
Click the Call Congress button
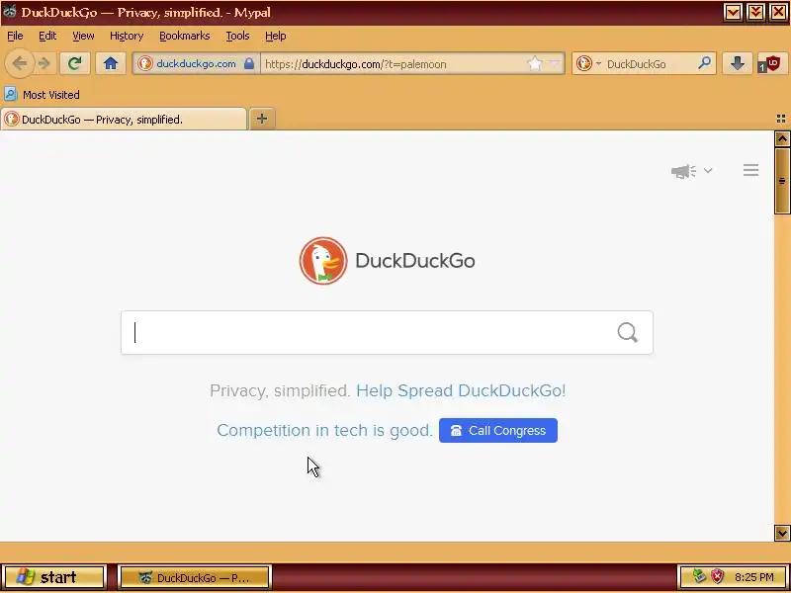(x=498, y=430)
